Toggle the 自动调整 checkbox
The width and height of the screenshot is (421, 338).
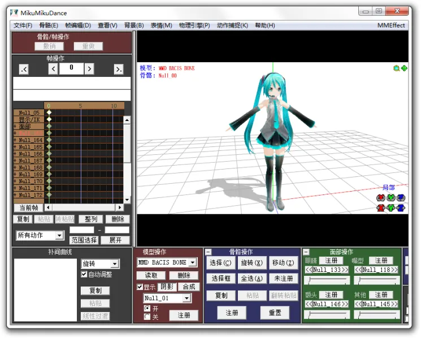coord(84,274)
